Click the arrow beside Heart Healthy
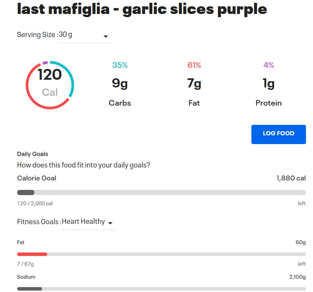The width and height of the screenshot is (313, 292). (x=110, y=223)
